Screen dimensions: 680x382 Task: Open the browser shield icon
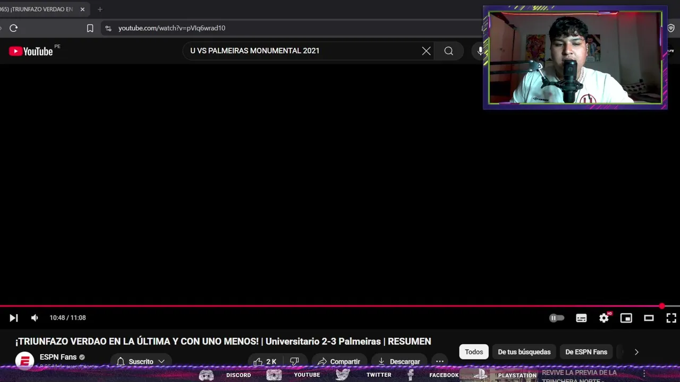671,28
